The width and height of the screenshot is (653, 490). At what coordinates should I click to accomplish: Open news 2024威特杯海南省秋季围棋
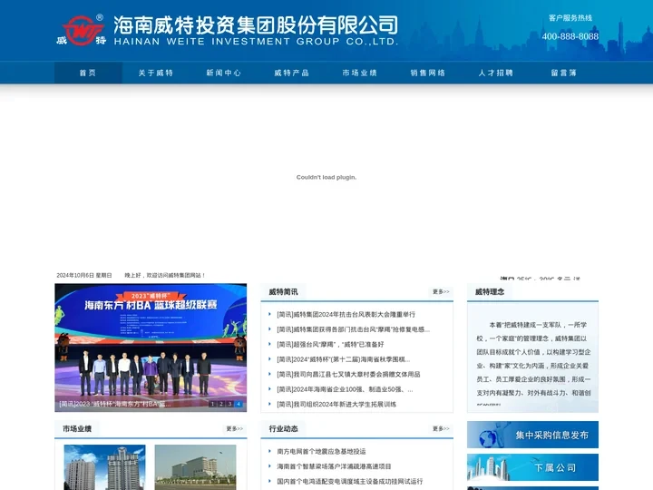pos(343,359)
